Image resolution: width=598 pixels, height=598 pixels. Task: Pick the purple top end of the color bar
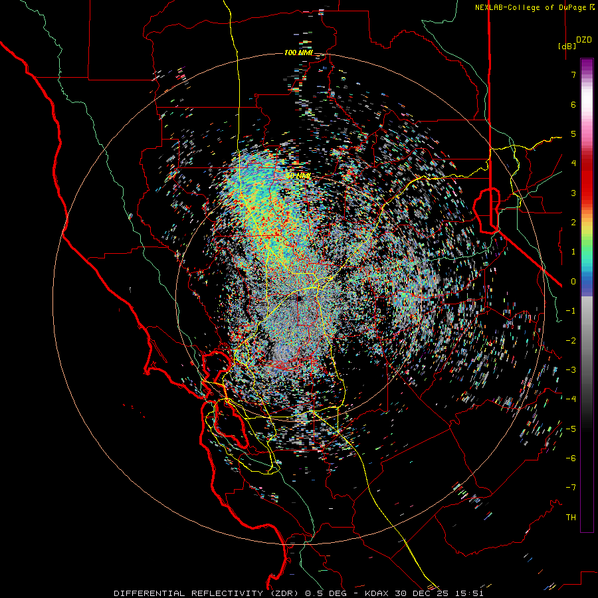(587, 64)
